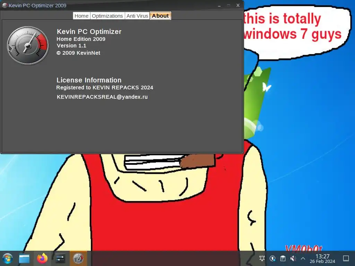Open system settings sliders taskbar icon

pyautogui.click(x=60, y=258)
